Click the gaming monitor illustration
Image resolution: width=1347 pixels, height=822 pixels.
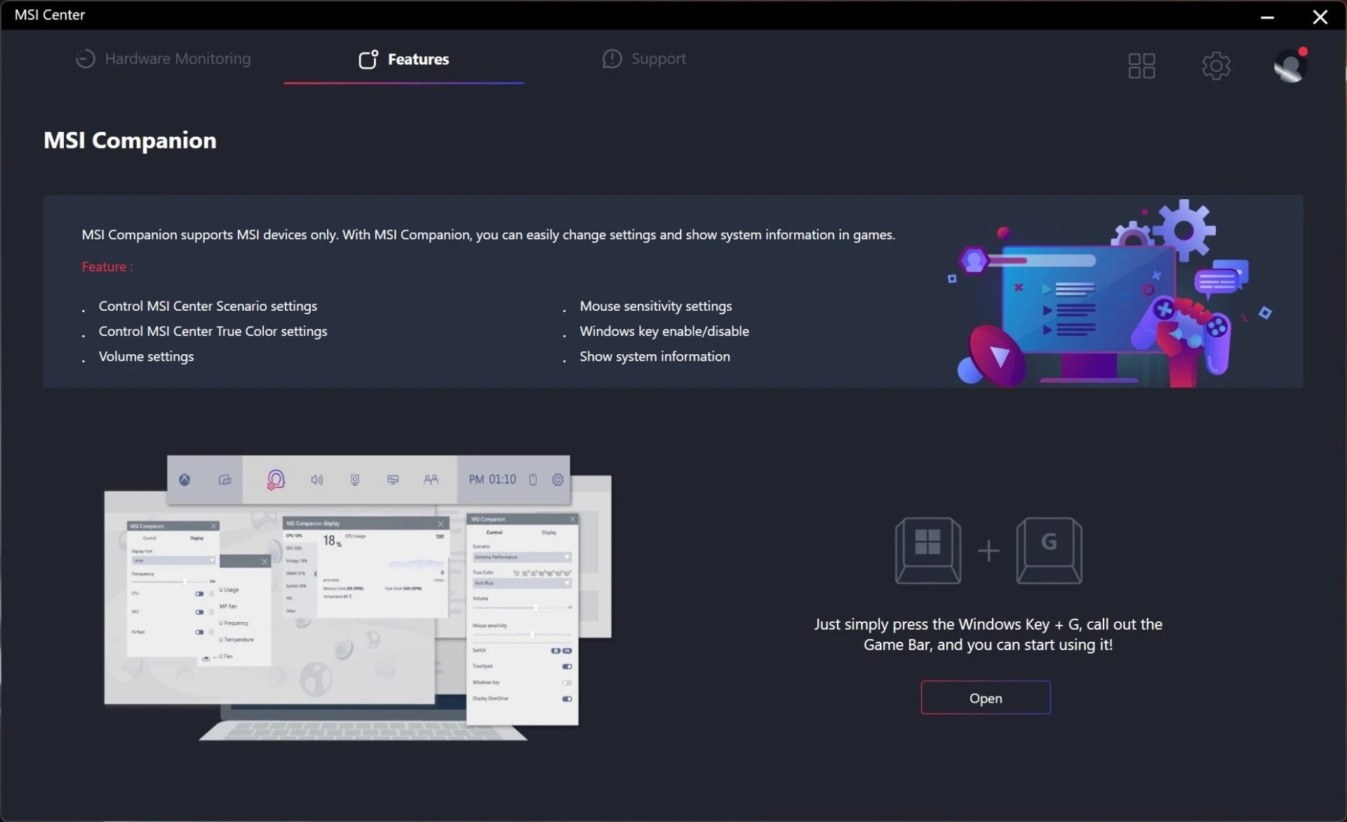[1112, 295]
